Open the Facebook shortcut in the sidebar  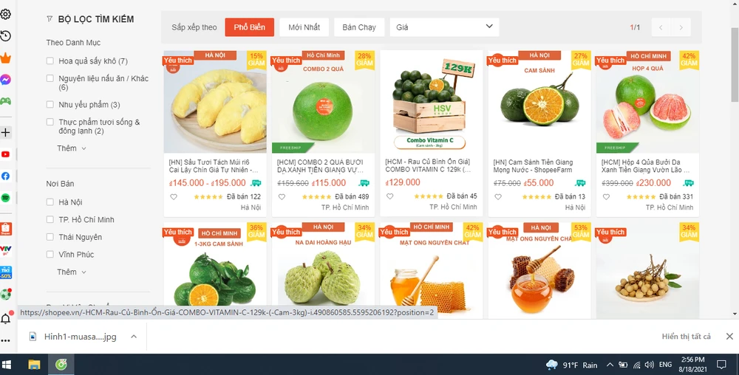[x=6, y=176]
